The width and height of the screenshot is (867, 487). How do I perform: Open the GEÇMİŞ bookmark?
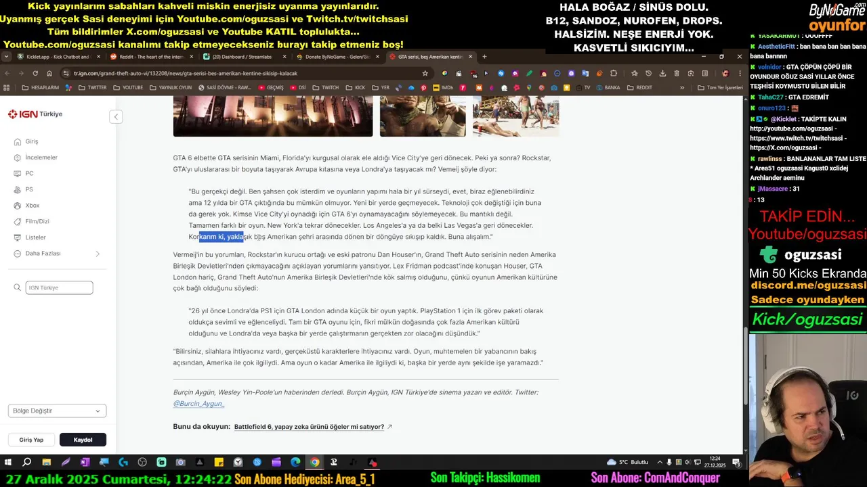[270, 87]
